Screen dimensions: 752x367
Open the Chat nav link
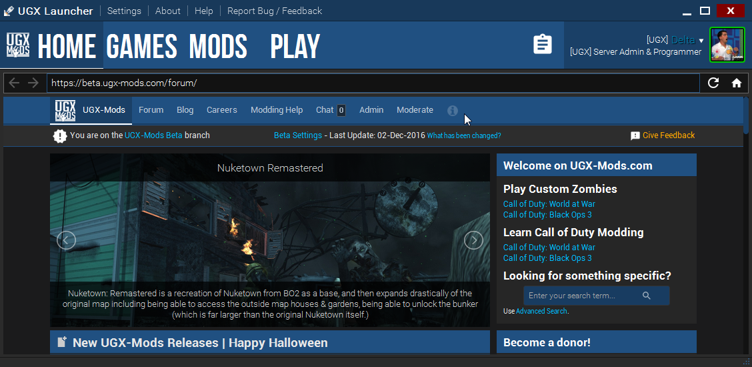coord(325,110)
